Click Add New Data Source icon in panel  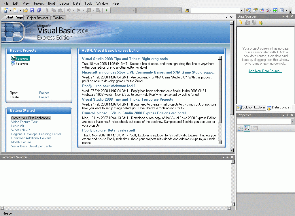point(241,23)
